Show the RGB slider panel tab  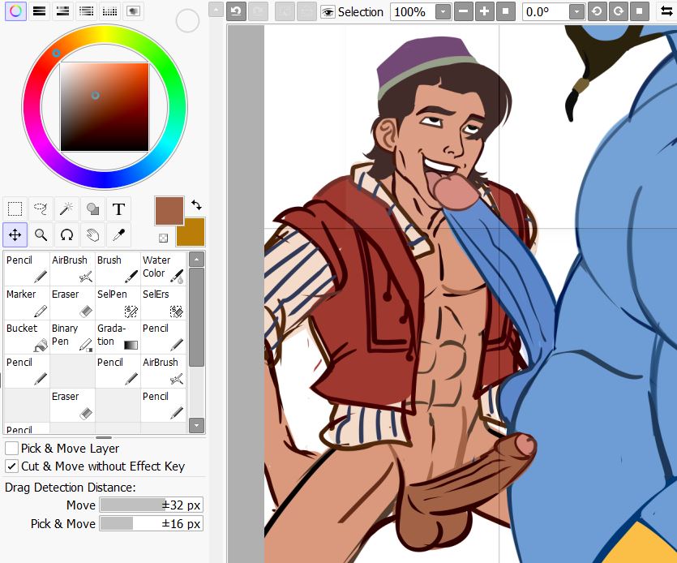point(38,11)
